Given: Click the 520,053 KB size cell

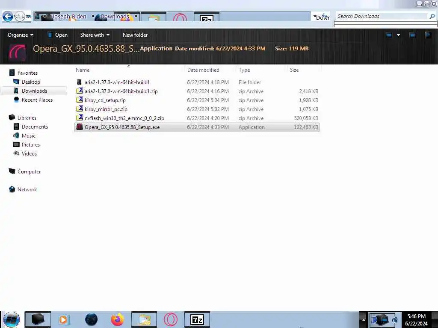Looking at the screenshot, I should 306,118.
